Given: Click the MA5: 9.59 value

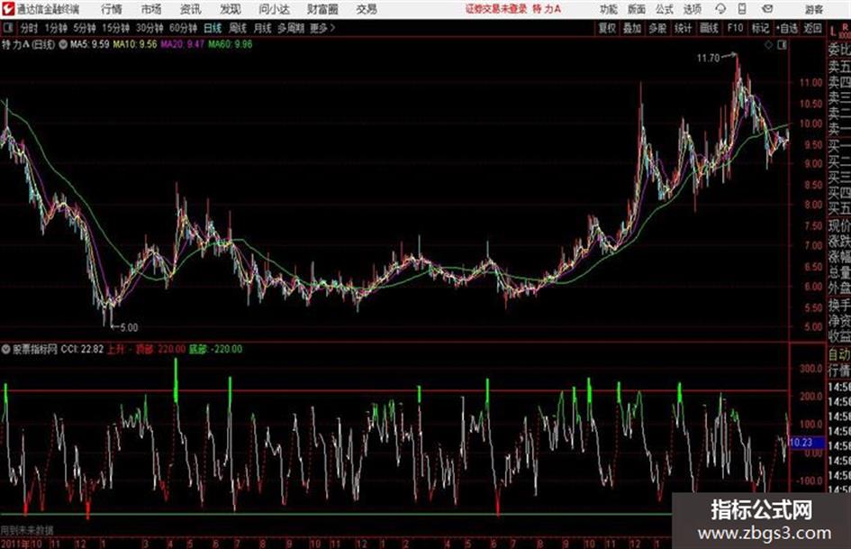Looking at the screenshot, I should coord(89,44).
